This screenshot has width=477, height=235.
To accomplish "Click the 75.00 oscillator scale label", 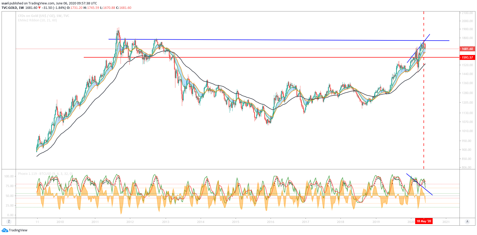I will (x=10, y=186).
